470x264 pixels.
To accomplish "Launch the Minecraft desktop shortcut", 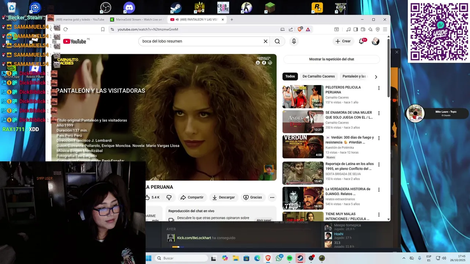I will coord(270,8).
